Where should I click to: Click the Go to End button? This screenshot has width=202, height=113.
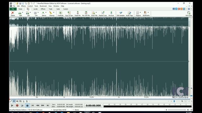pyautogui.click(x=48, y=105)
